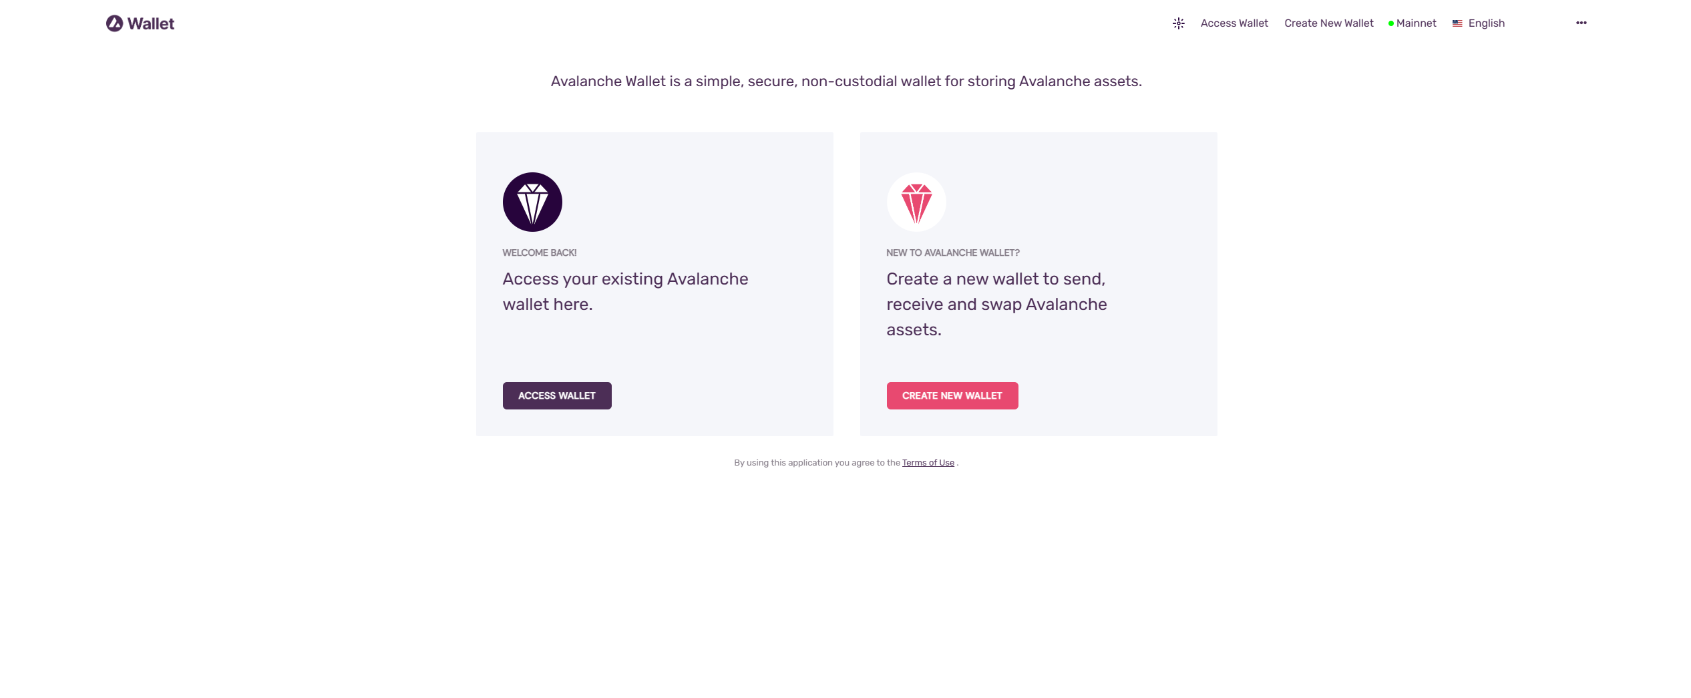Click the Avalanche logo icon in the header
Screen dimensions: 1691x698
coord(114,23)
